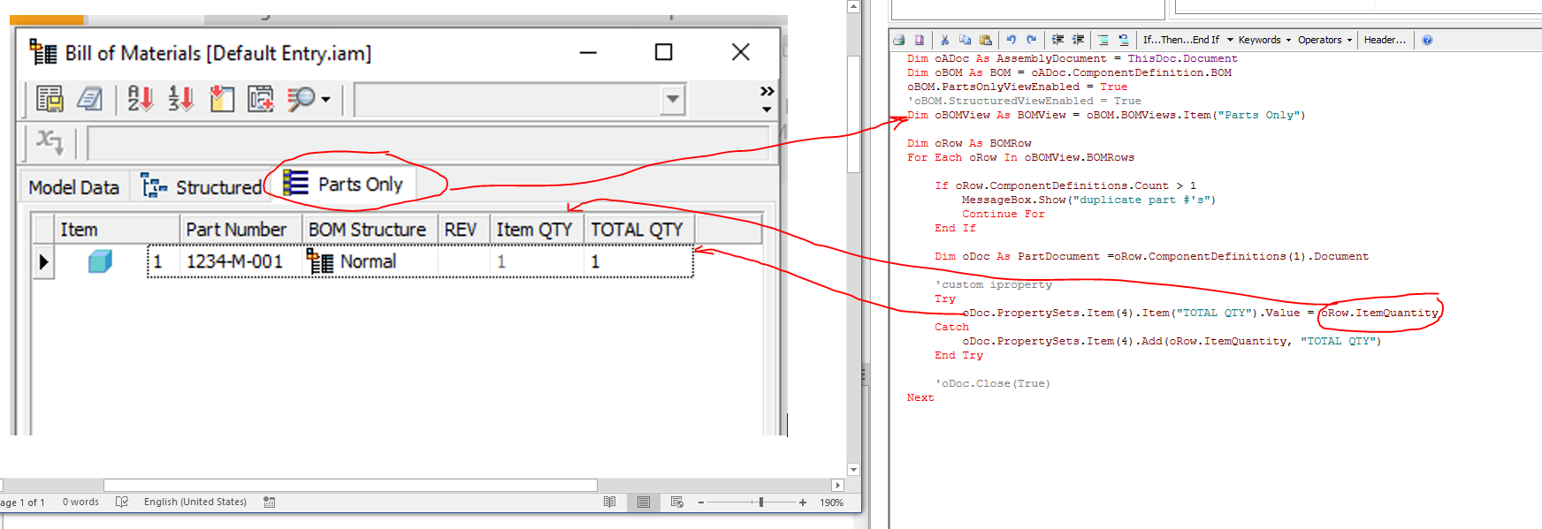The image size is (1542, 529).
Task: Open the Operators dropdown in rule editor
Action: point(1324,40)
